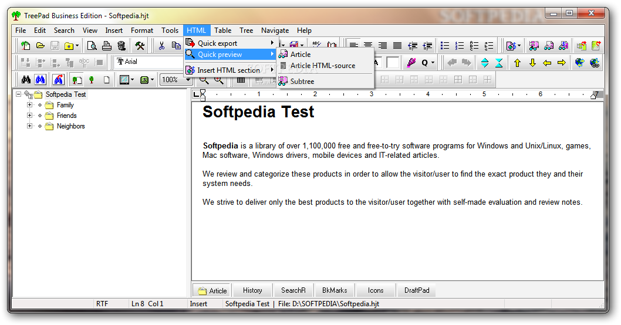621x325 pixels.
Task: Cut selection with the scissors icon
Action: [161, 46]
